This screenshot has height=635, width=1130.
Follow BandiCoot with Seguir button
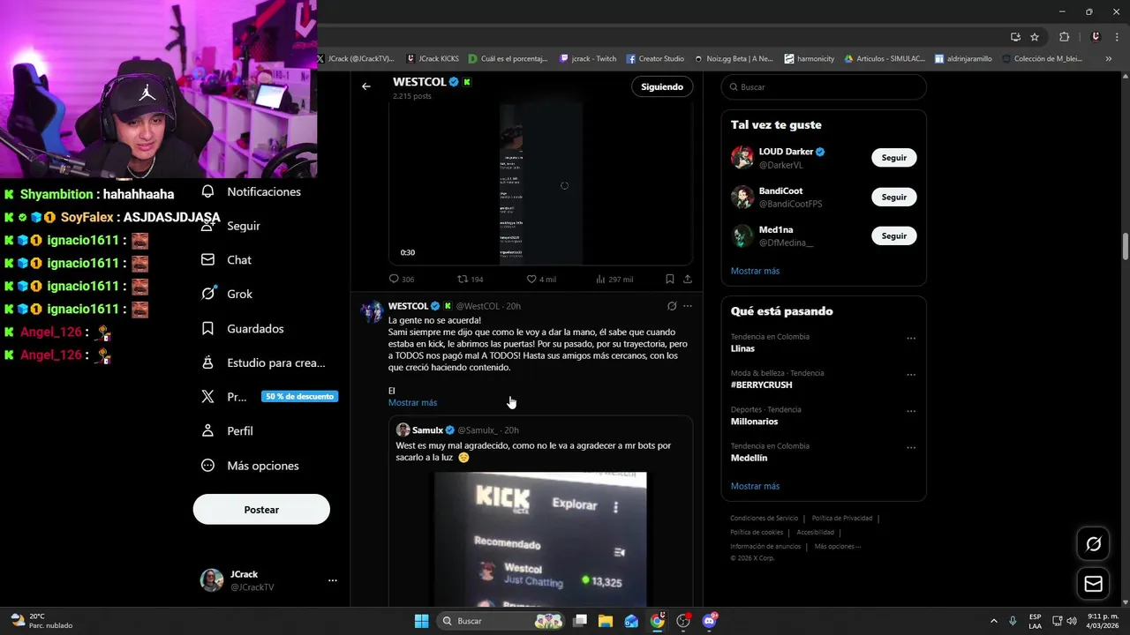[893, 197]
